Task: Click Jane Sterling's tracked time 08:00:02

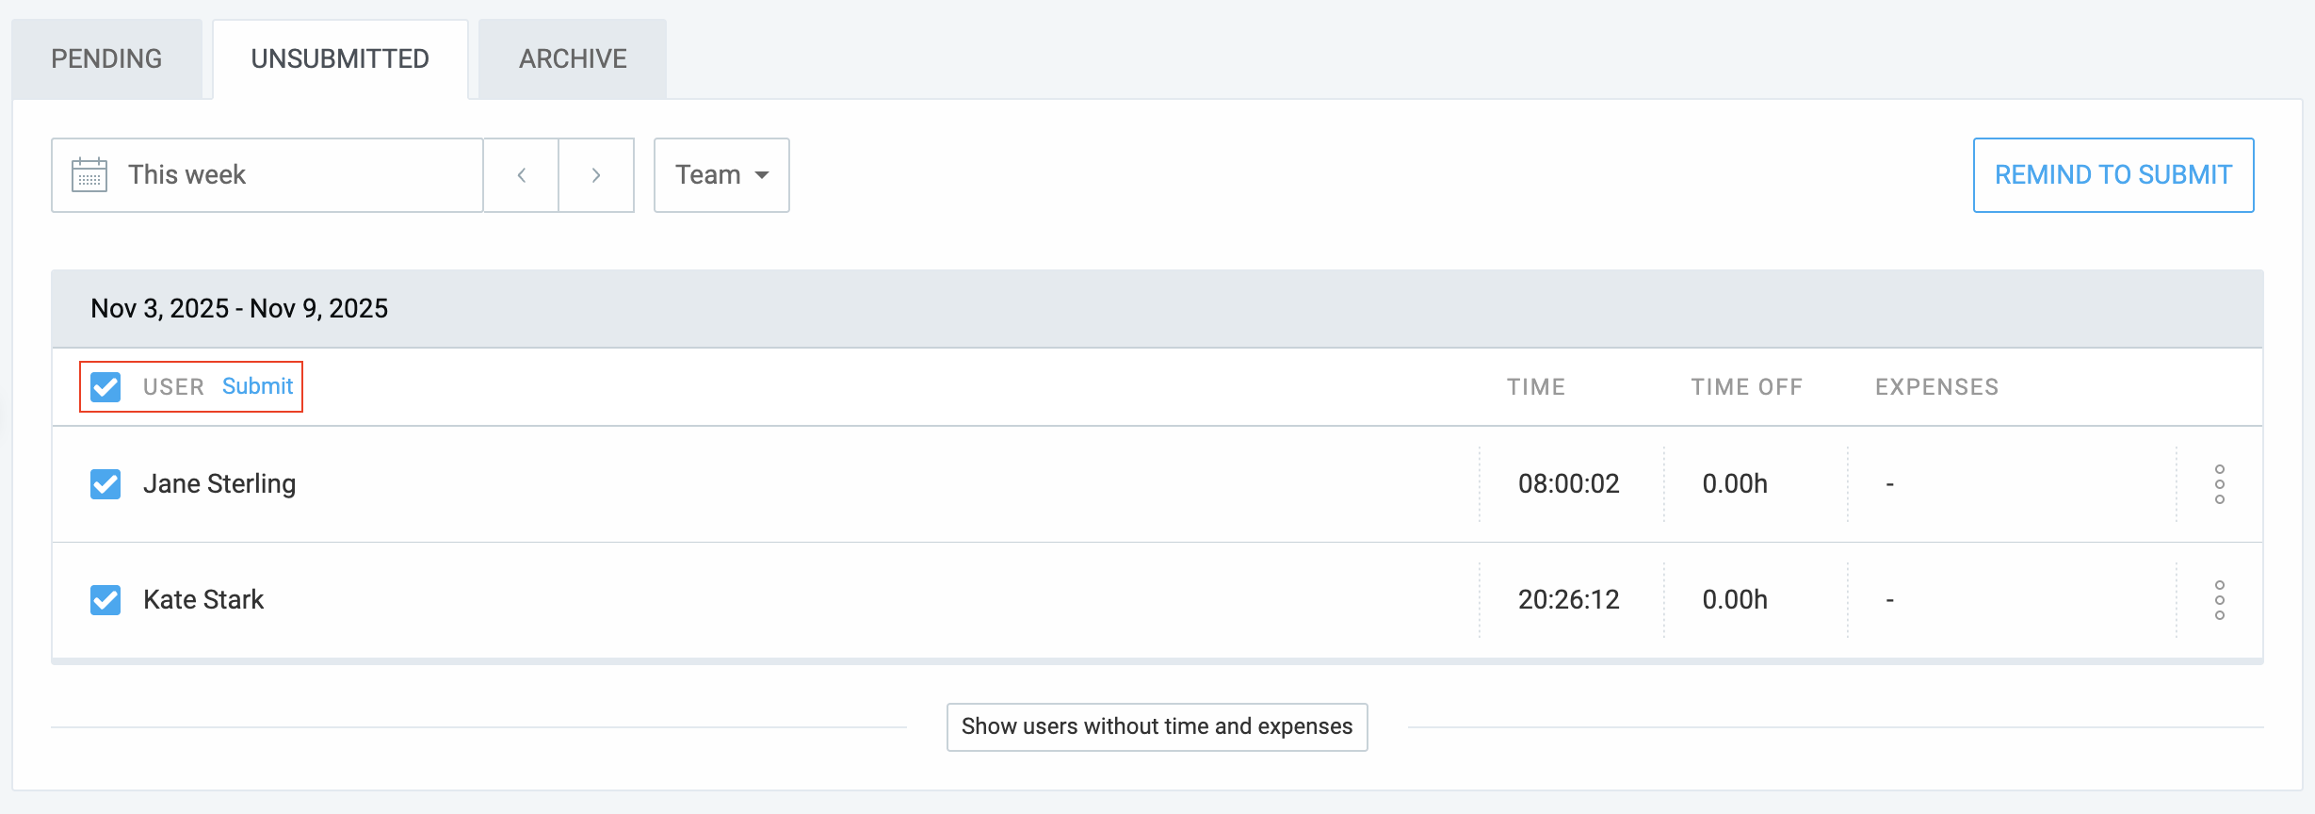Action: point(1568,484)
